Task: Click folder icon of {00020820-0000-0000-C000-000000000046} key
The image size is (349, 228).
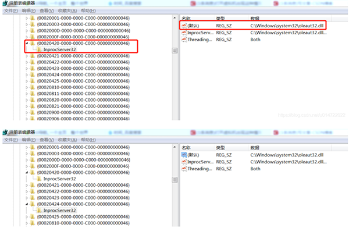Action: click(33, 100)
